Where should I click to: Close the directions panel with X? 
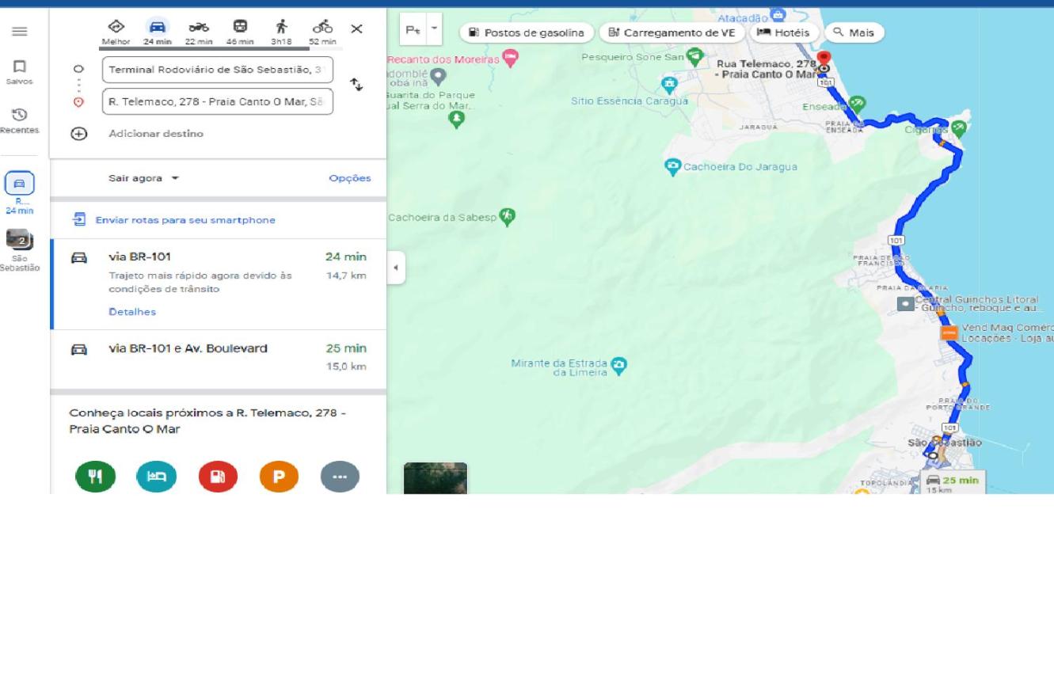point(357,29)
